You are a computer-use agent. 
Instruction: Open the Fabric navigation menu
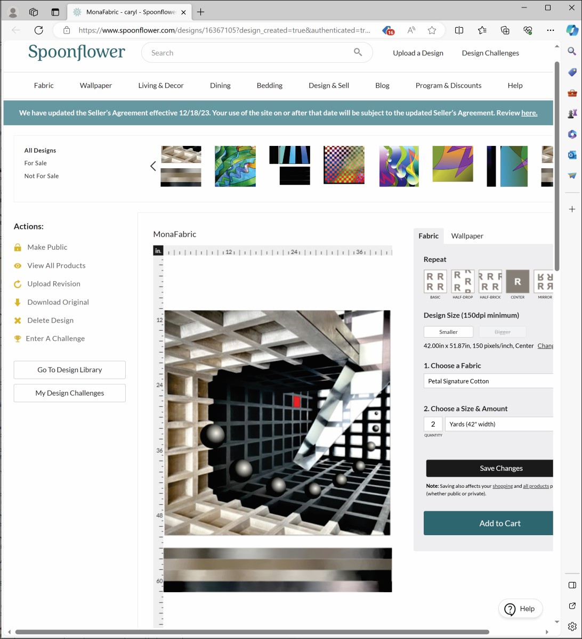click(x=44, y=85)
